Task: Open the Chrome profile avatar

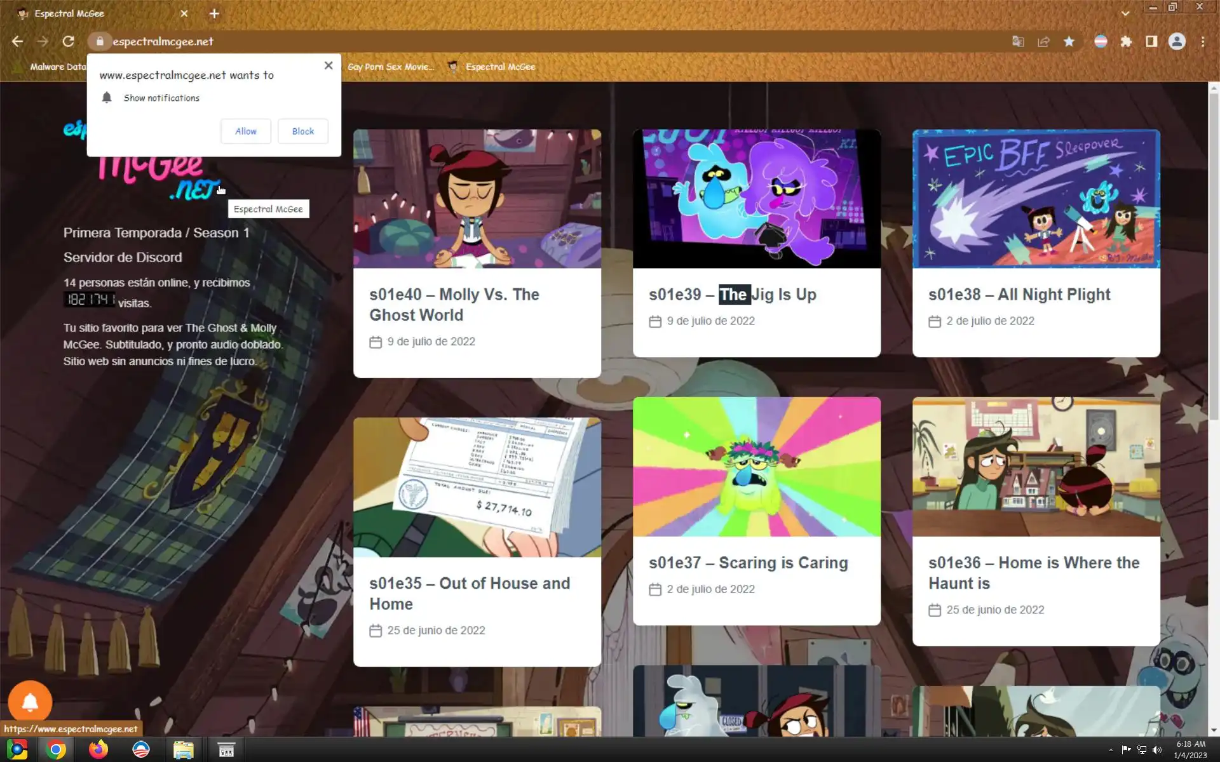Action: pos(1177,41)
